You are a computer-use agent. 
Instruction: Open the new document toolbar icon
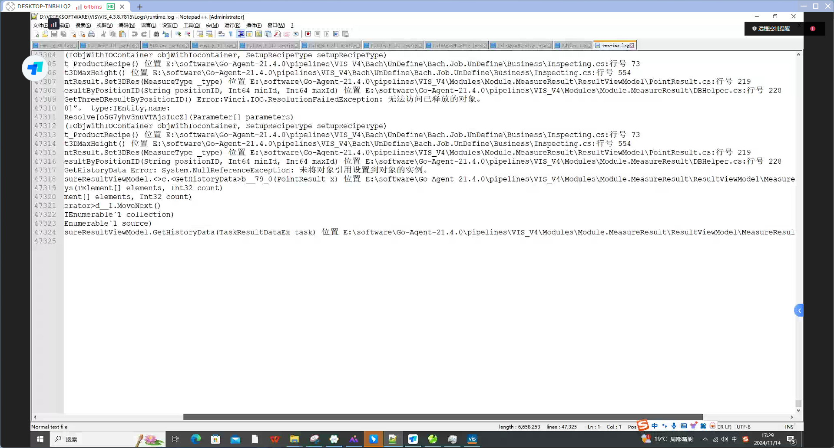click(36, 34)
